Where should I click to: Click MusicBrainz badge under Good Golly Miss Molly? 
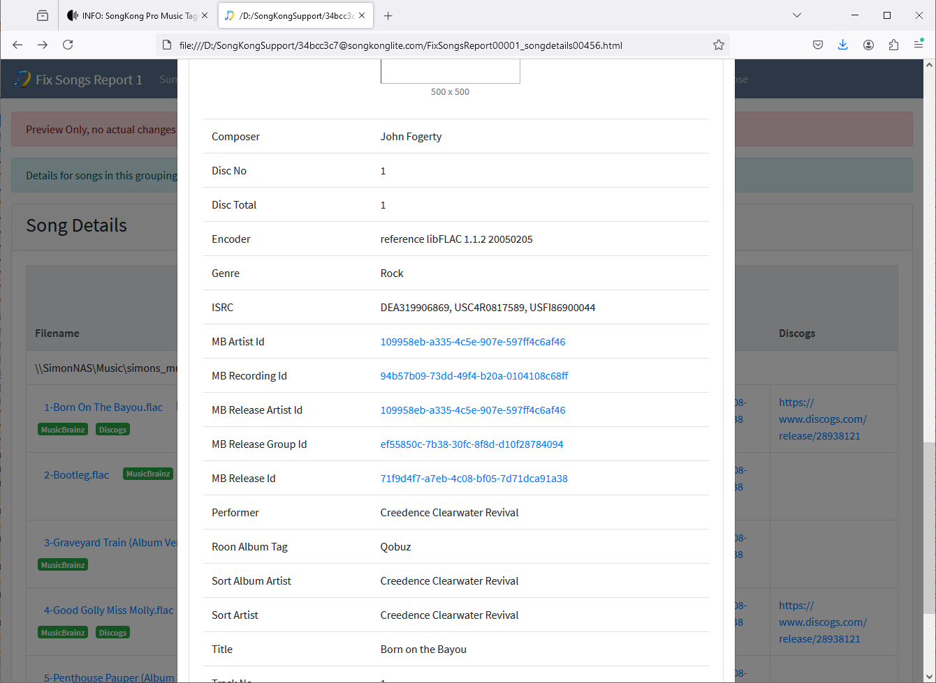(x=63, y=633)
